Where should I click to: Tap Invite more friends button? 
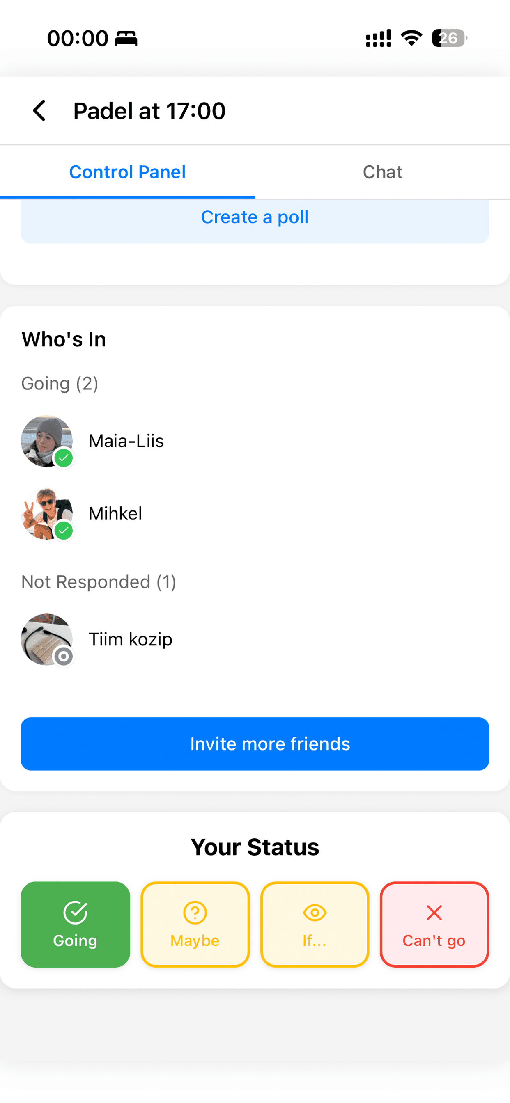point(255,744)
